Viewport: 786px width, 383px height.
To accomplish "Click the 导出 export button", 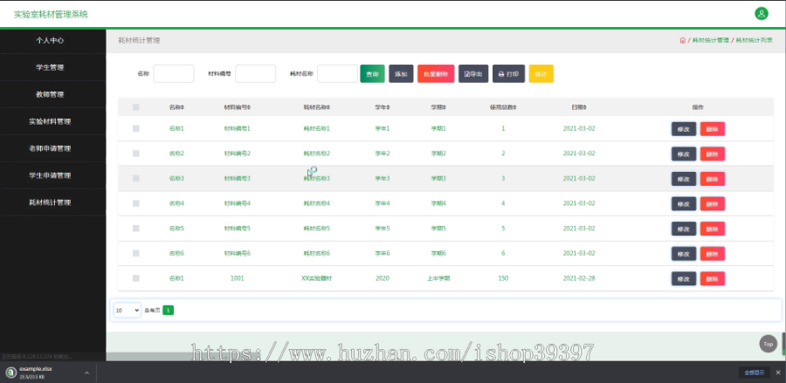I will pos(473,73).
